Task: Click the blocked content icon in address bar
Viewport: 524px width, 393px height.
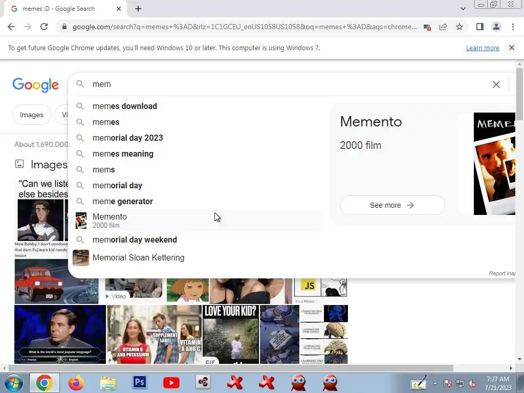Action: (x=427, y=27)
